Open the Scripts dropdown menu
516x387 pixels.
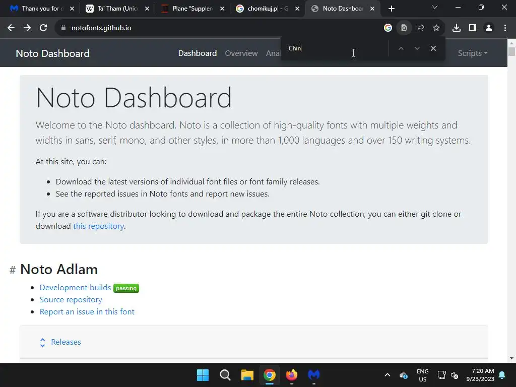pos(473,53)
